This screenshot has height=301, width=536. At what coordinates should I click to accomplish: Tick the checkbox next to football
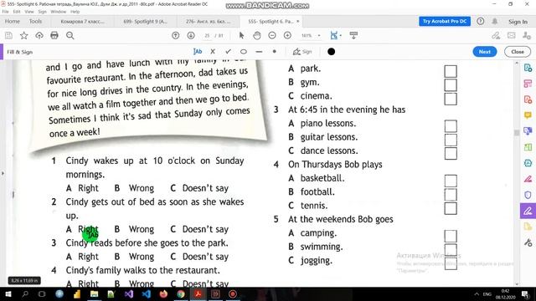pos(451,195)
